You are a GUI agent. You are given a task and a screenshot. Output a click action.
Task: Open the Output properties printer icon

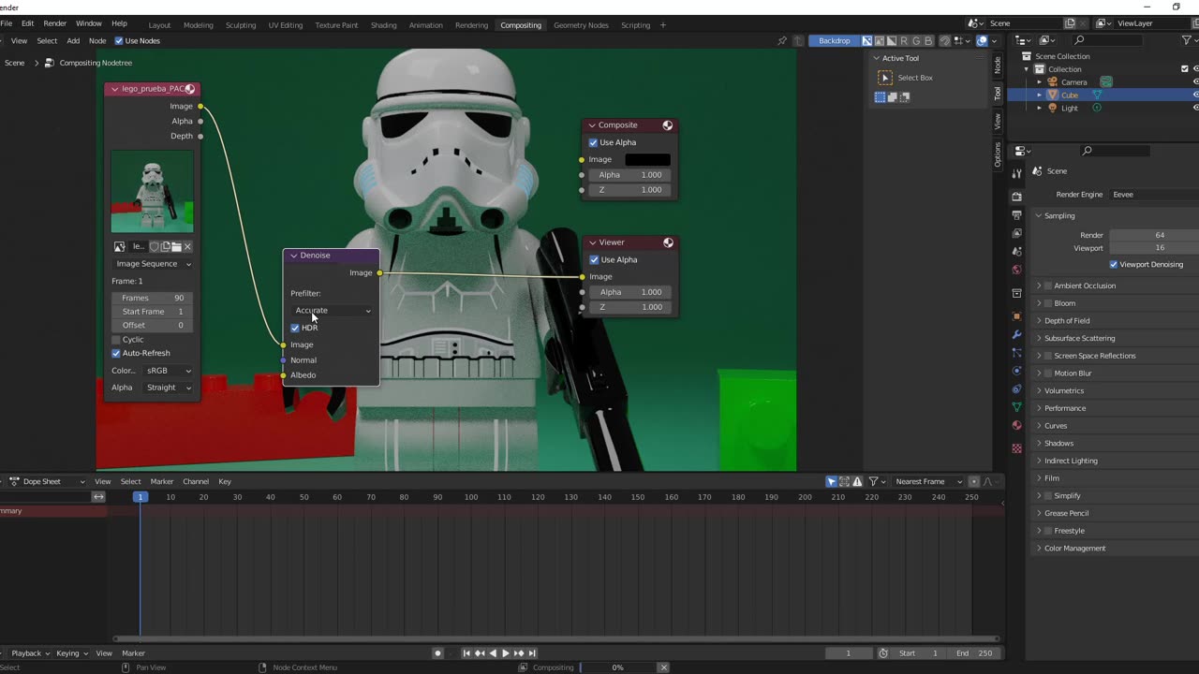(1016, 215)
